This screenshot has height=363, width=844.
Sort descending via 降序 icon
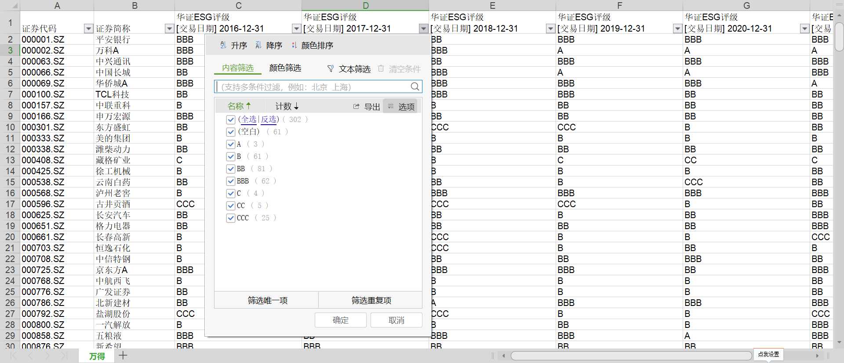tap(258, 45)
